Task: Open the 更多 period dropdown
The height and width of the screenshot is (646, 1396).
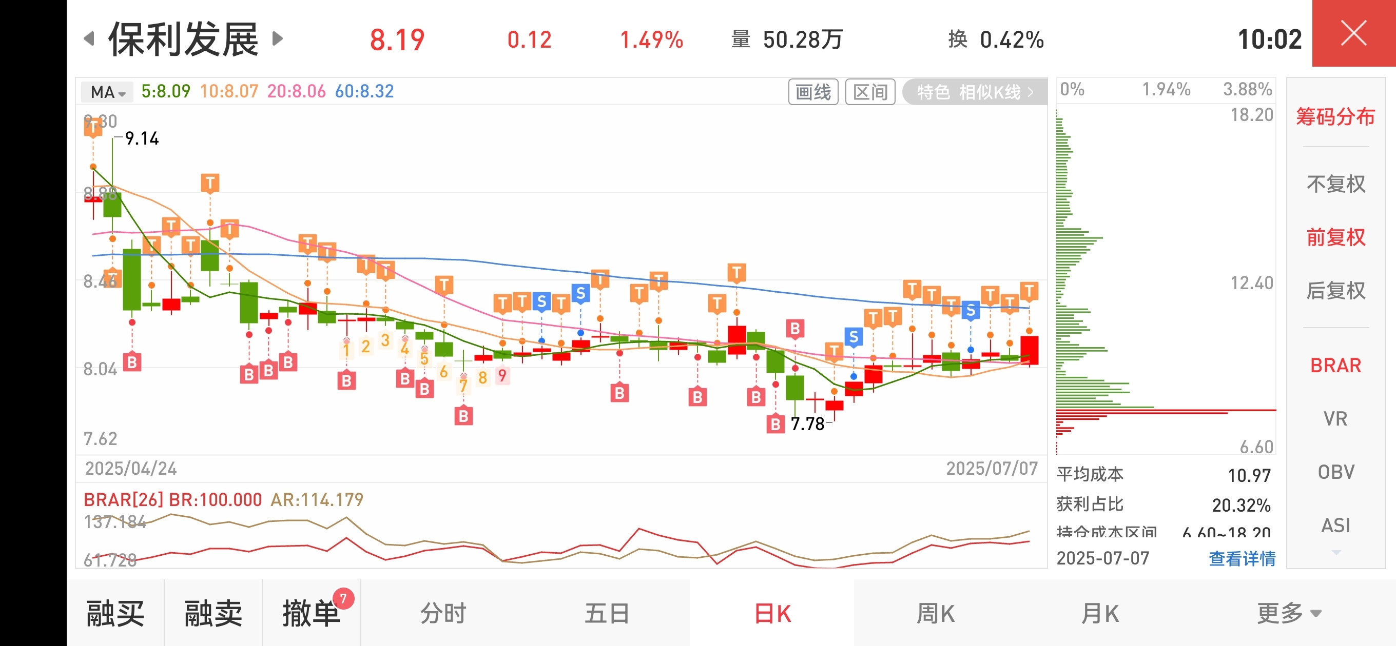Action: coord(1289,614)
